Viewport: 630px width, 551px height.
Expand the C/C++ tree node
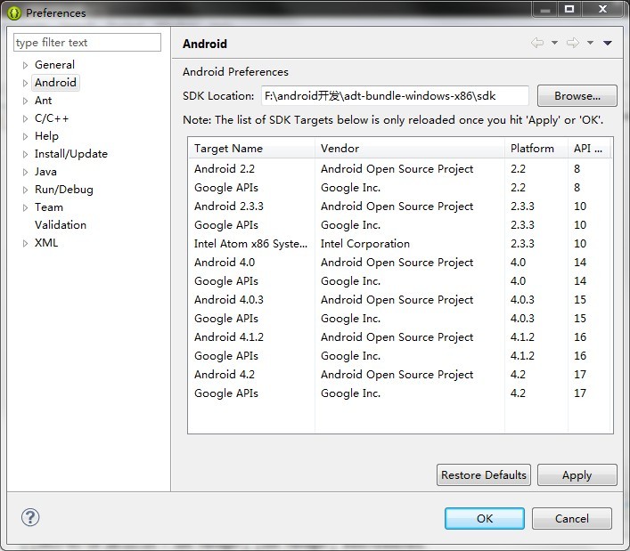[x=25, y=118]
